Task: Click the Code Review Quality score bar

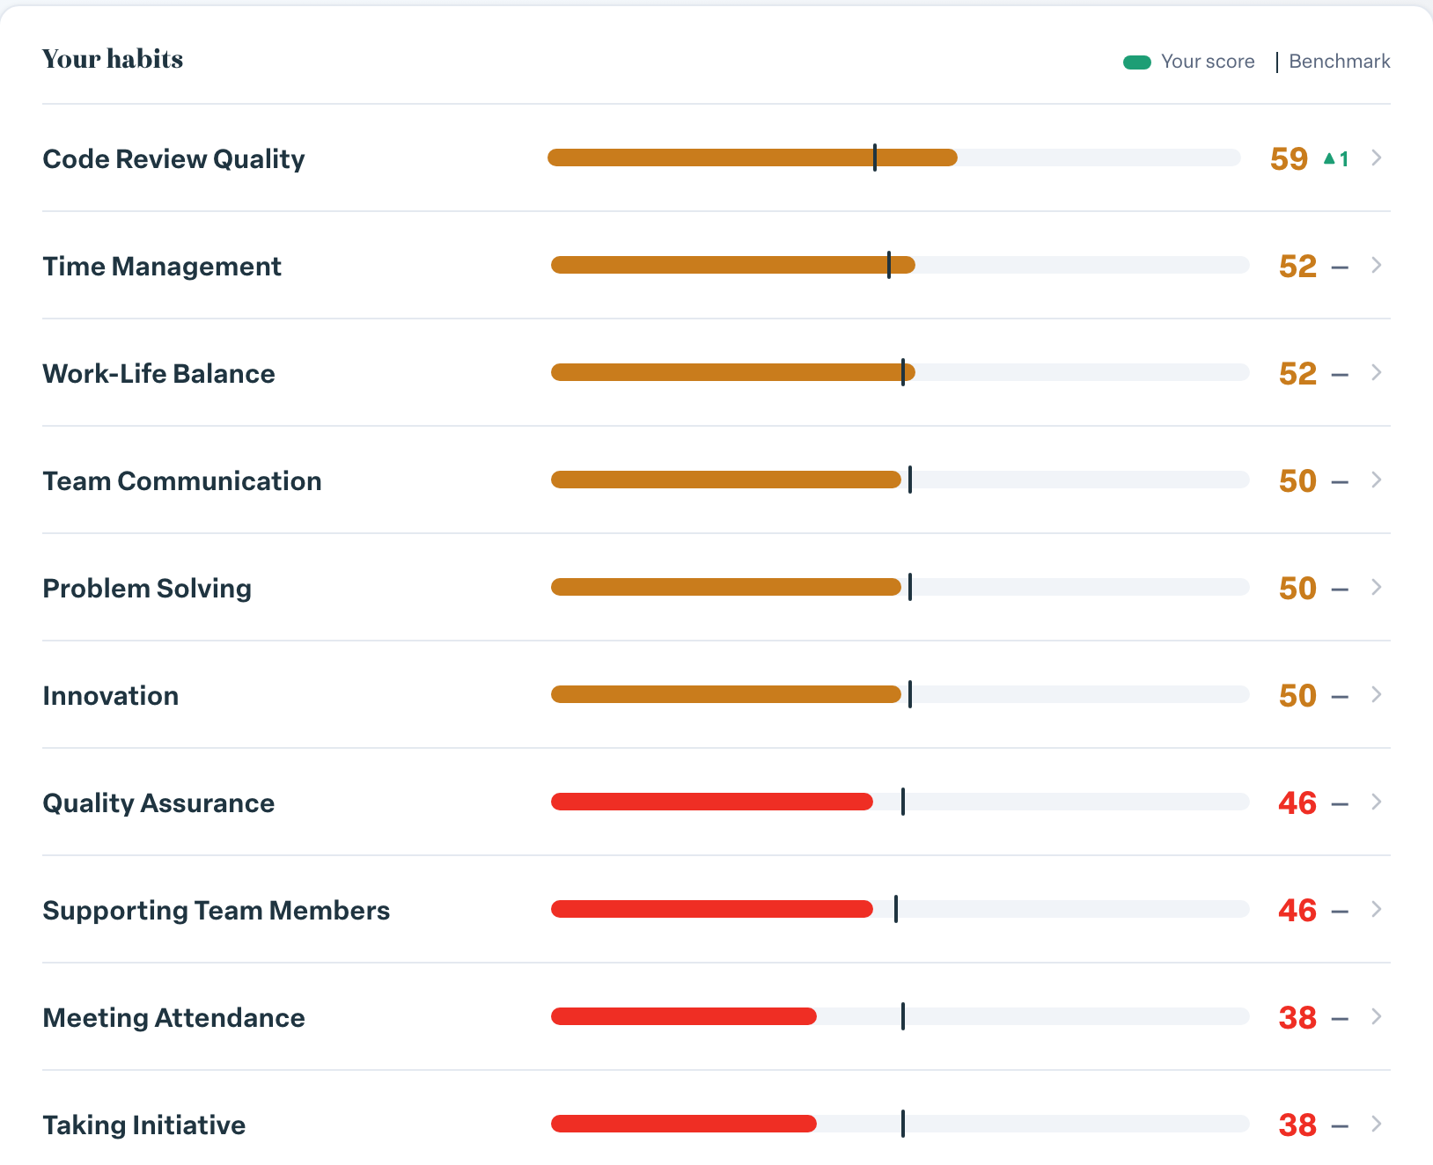Action: 894,158
